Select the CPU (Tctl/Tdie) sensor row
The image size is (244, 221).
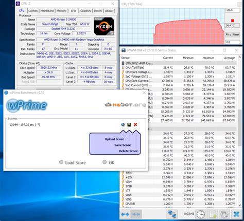click(x=179, y=68)
